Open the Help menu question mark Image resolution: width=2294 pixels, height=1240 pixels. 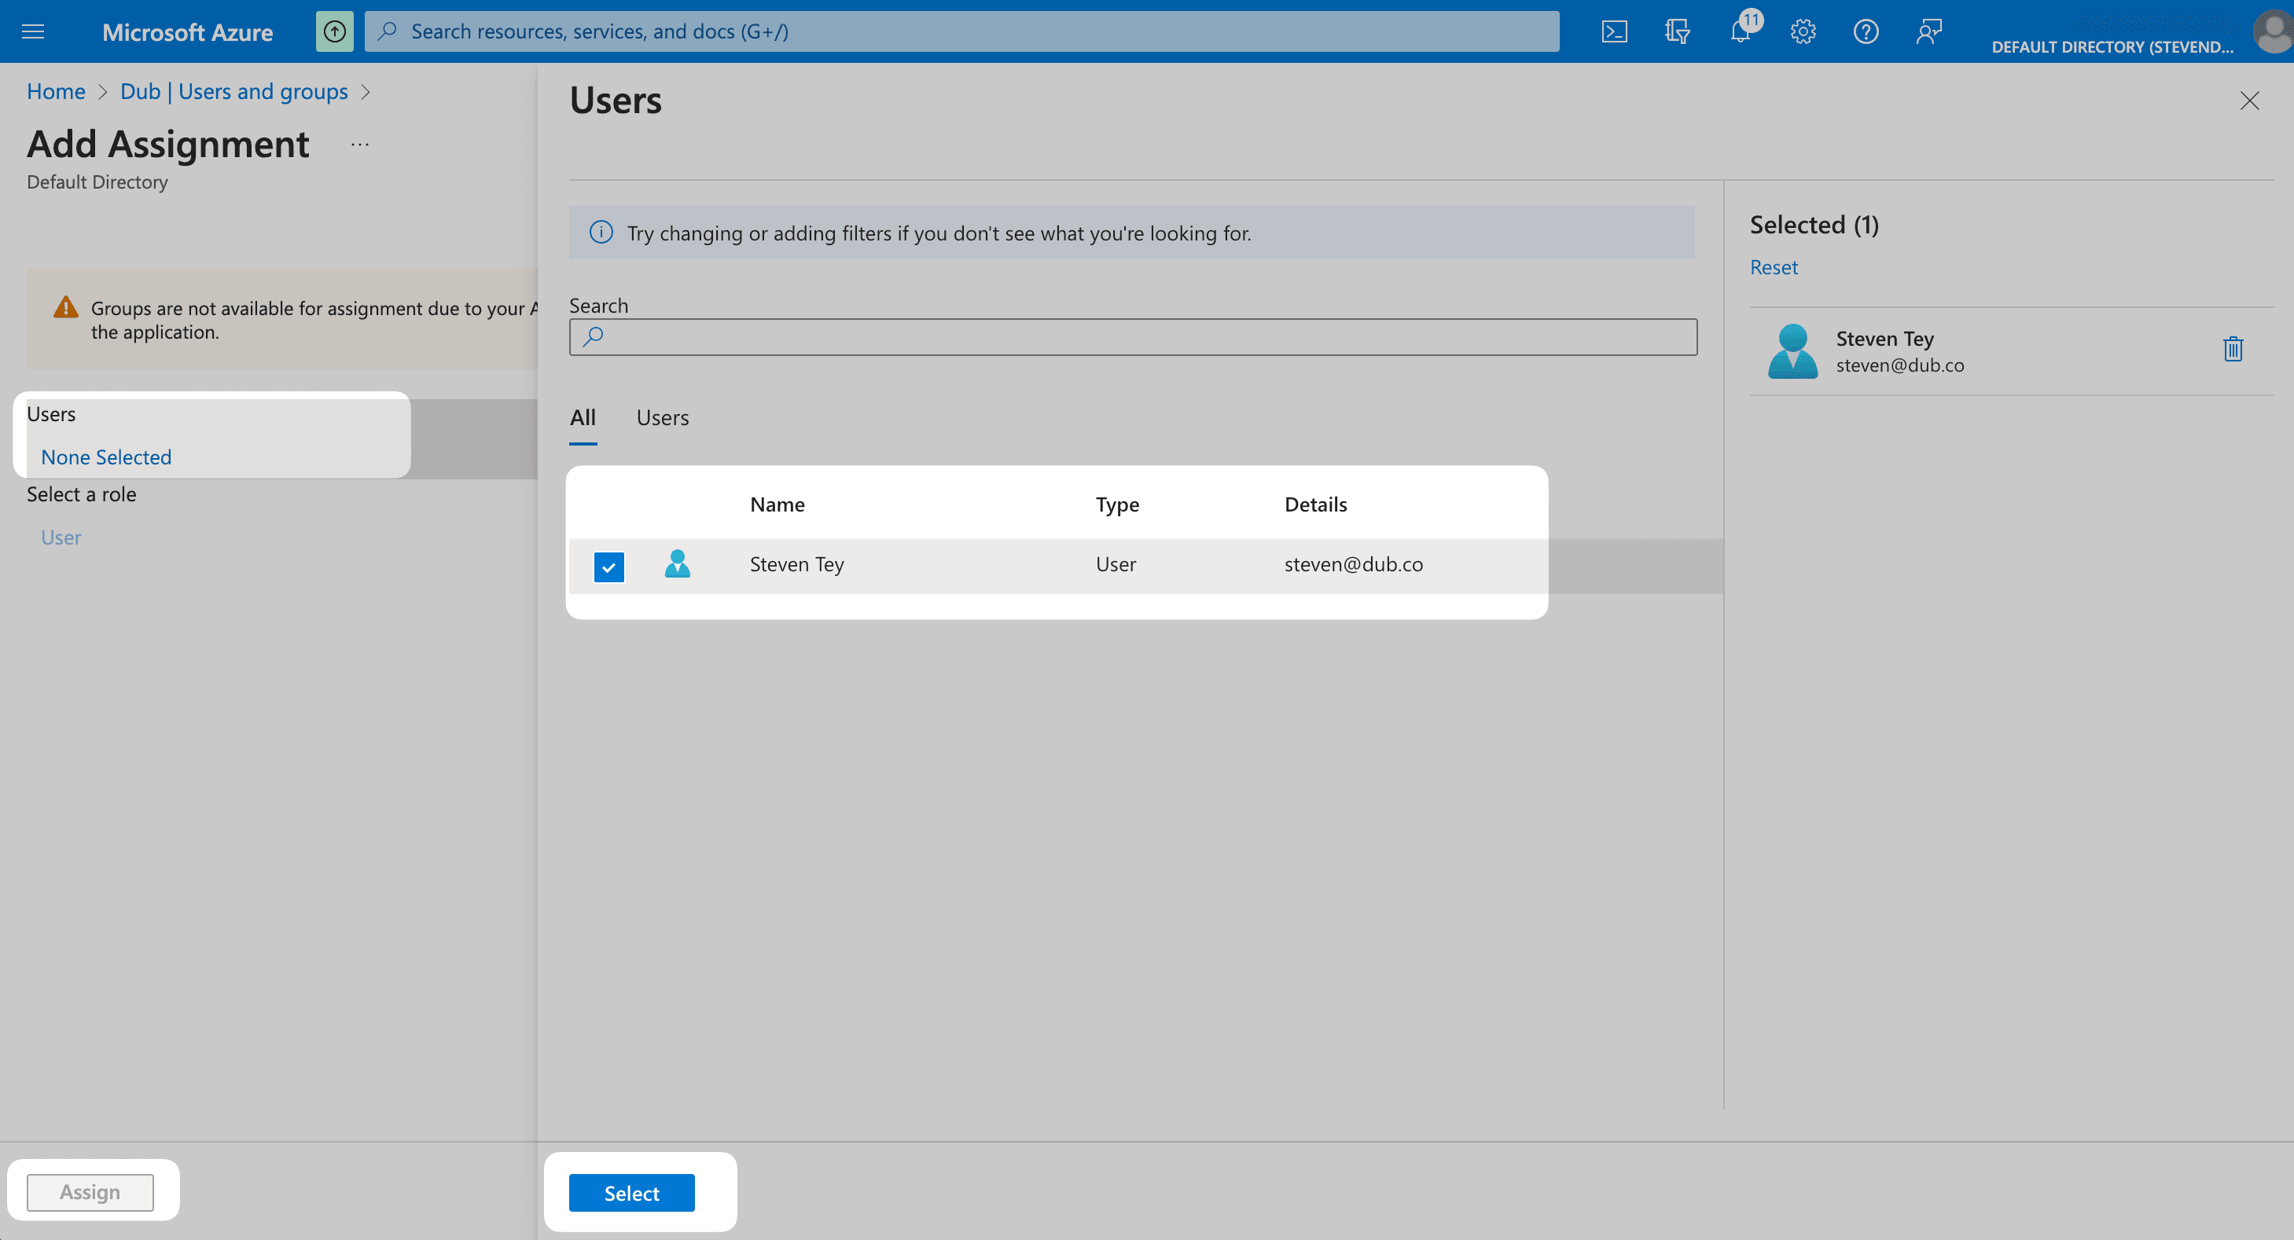point(1866,31)
